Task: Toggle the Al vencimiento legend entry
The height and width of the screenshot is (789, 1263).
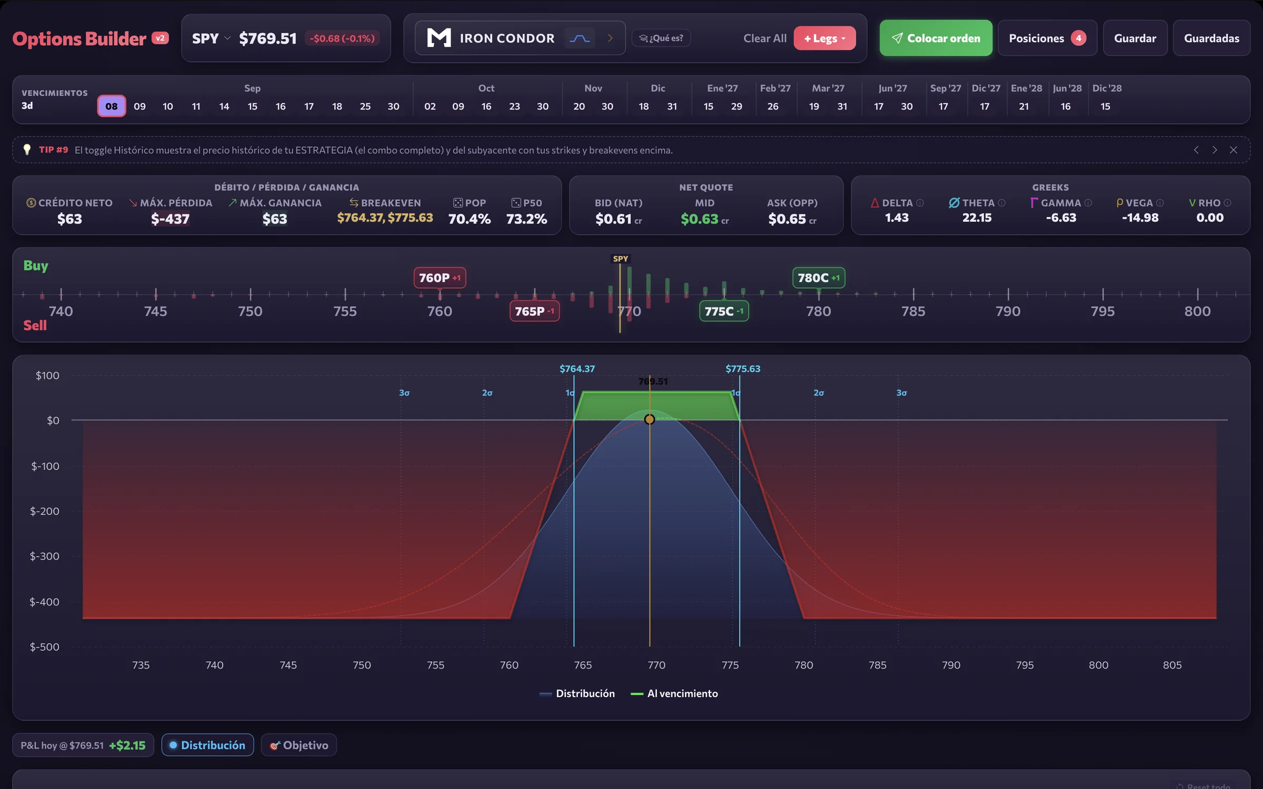Action: pos(674,694)
